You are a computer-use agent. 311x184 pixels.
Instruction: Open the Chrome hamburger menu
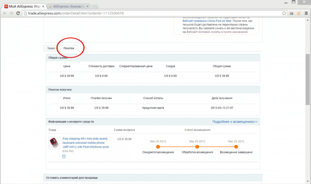(x=305, y=13)
